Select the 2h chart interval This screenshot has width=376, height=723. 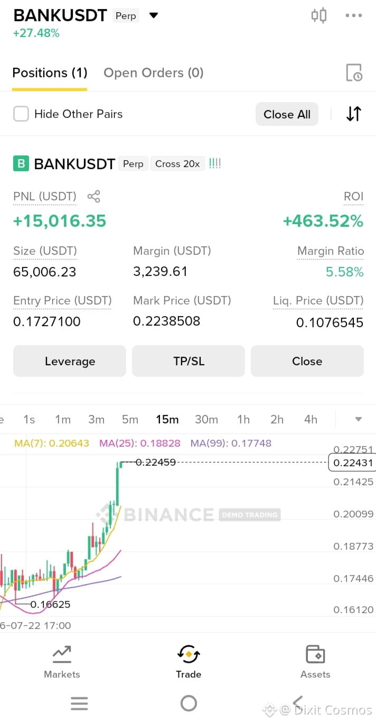[x=277, y=419]
